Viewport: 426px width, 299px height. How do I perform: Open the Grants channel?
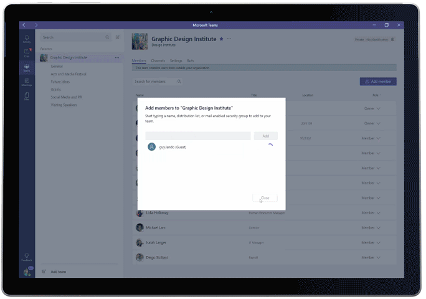55,90
